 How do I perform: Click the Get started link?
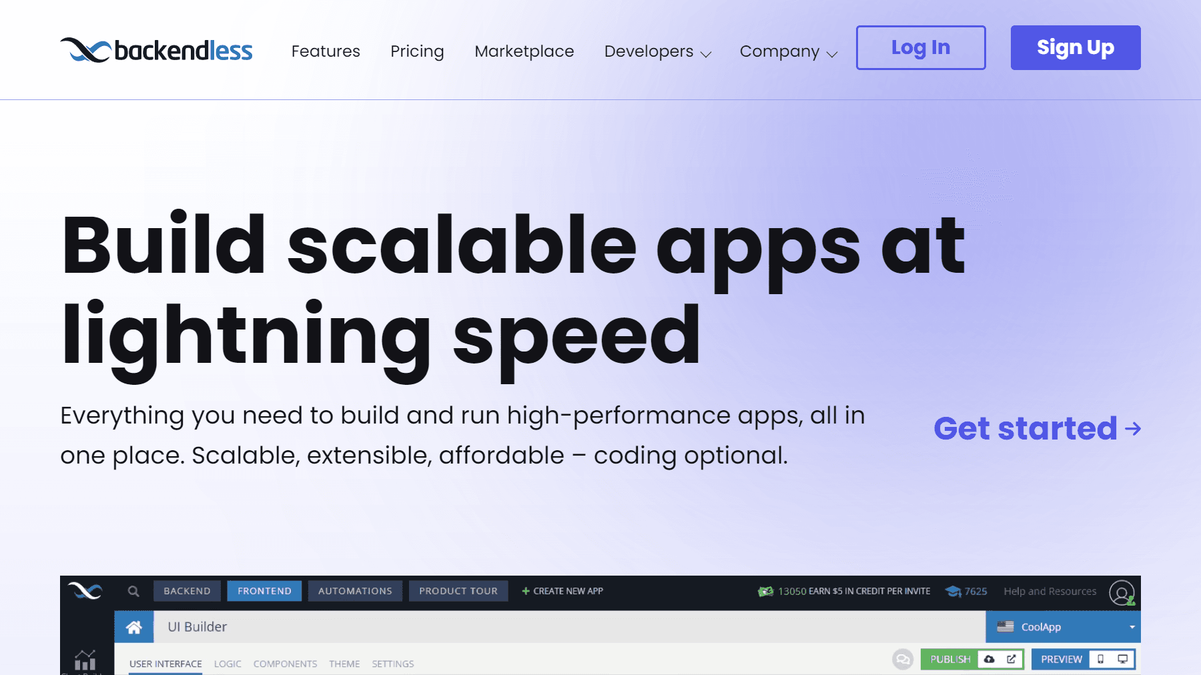(1036, 428)
